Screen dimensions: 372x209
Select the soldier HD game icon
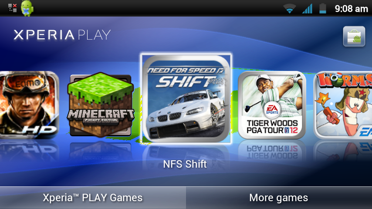click(x=29, y=105)
